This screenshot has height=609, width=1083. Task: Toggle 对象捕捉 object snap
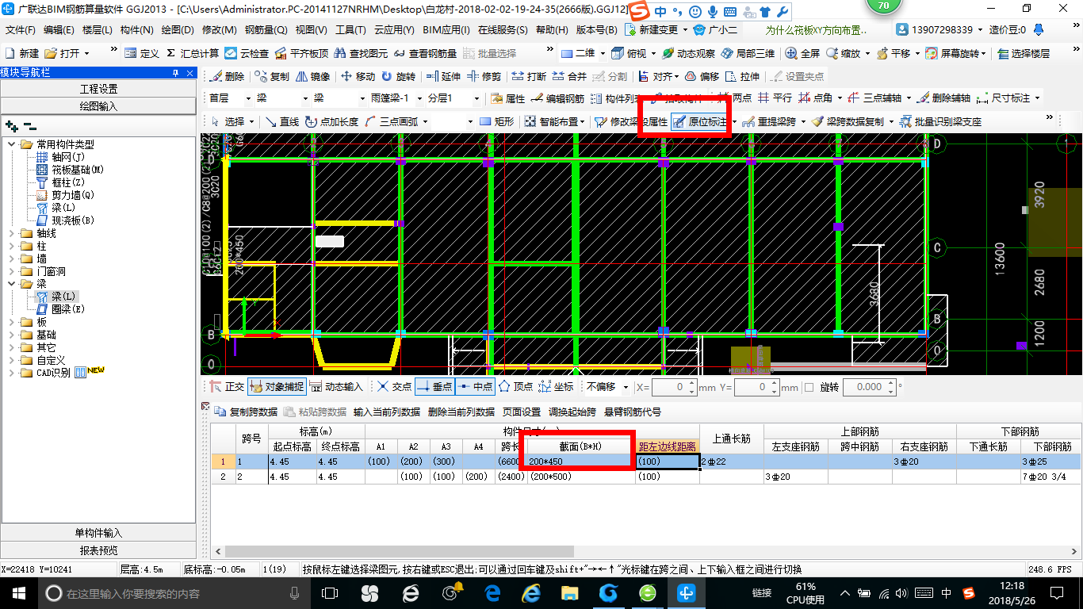(277, 387)
